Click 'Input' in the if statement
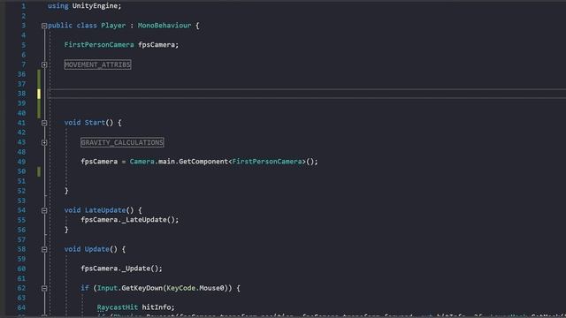Image resolution: width=566 pixels, height=318 pixels. [107, 289]
